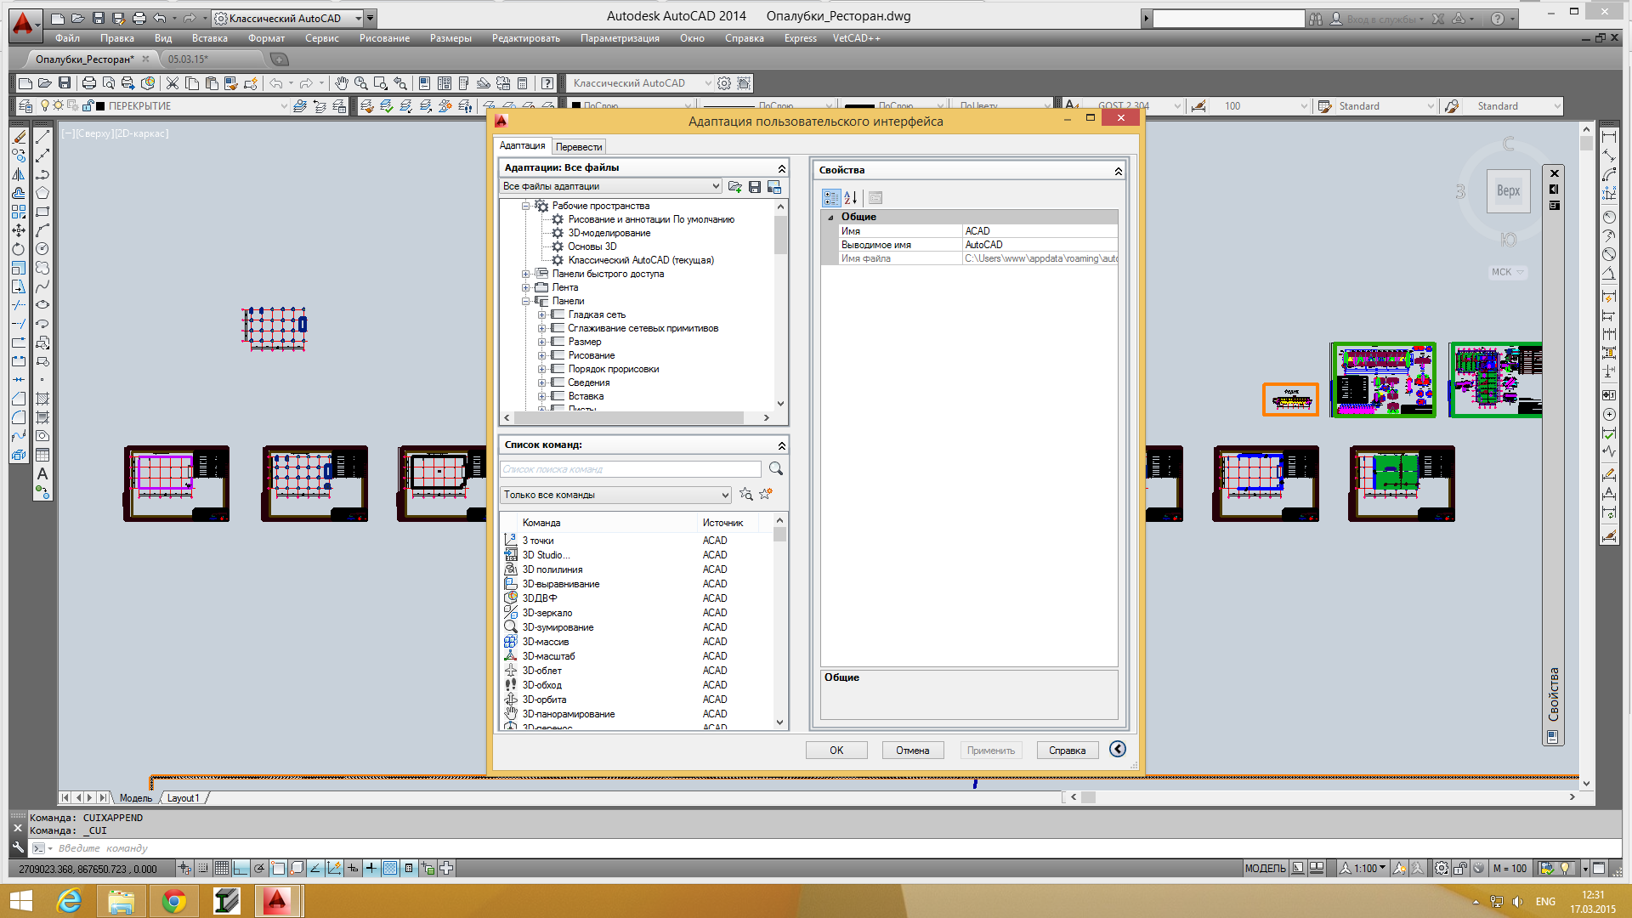This screenshot has width=1632, height=918.
Task: Select the Mirror tool in the Modify toolbar
Action: coord(19,174)
